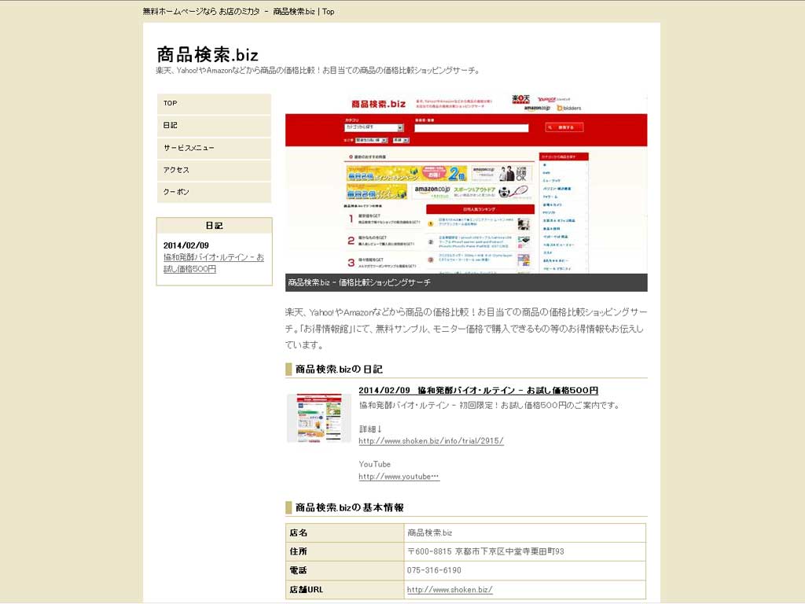Click the sidebar date 2014/02/09
The image size is (805, 604).
click(186, 245)
